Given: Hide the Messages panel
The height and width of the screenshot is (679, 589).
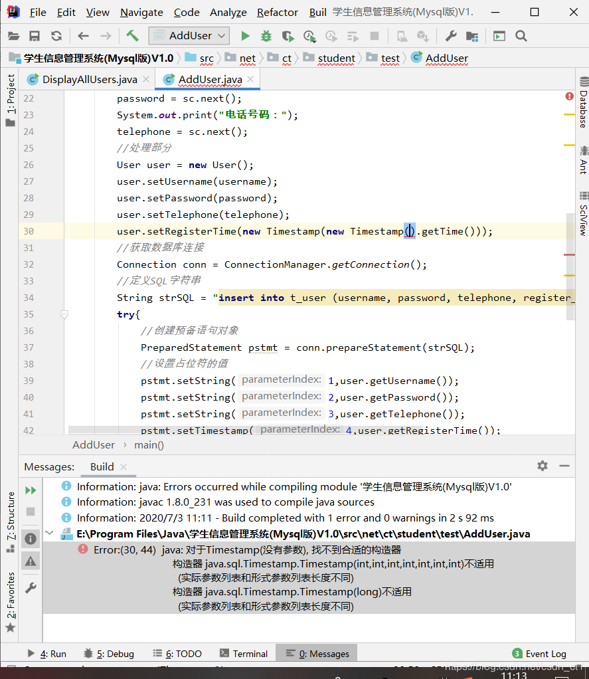Looking at the screenshot, I should [x=564, y=466].
